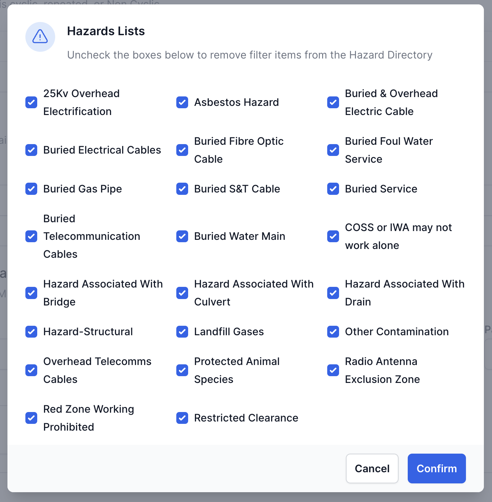Disable the Landfill Gases hazard

tap(182, 332)
